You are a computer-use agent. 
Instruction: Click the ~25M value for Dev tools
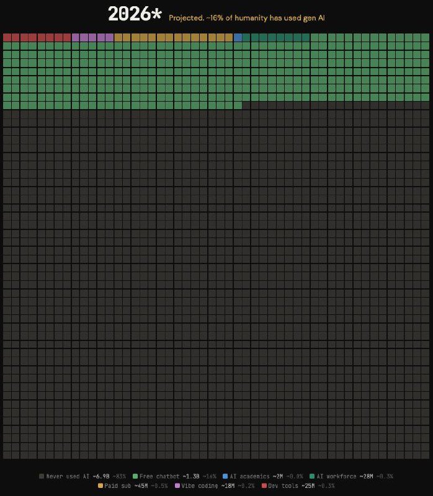[x=308, y=486]
